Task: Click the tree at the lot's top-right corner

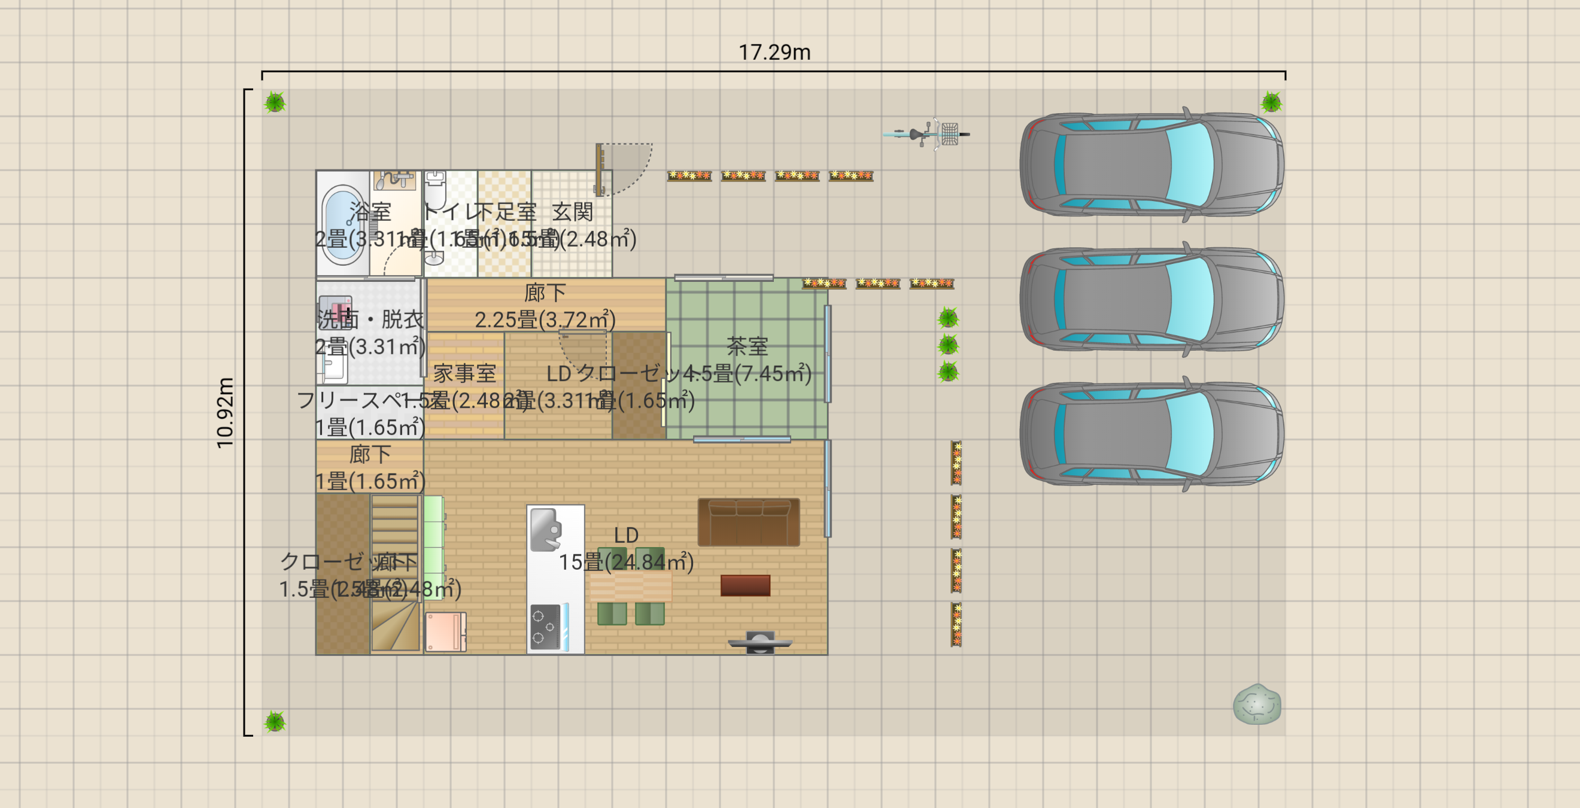Action: [x=1272, y=102]
